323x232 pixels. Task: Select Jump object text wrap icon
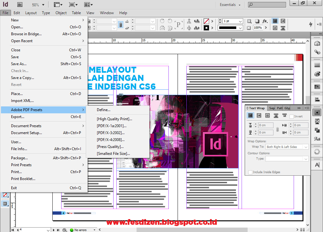276,116
